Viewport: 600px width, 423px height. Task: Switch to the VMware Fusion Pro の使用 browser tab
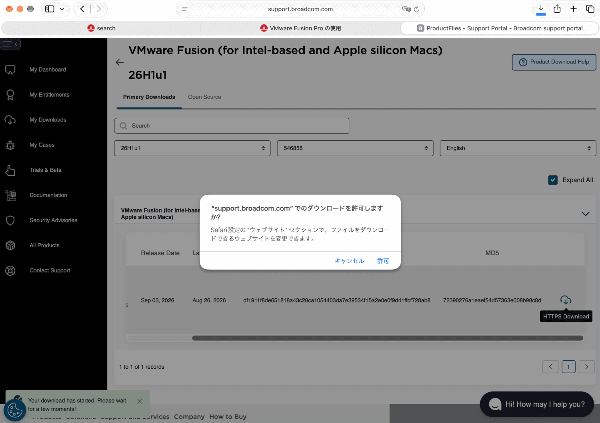point(300,28)
